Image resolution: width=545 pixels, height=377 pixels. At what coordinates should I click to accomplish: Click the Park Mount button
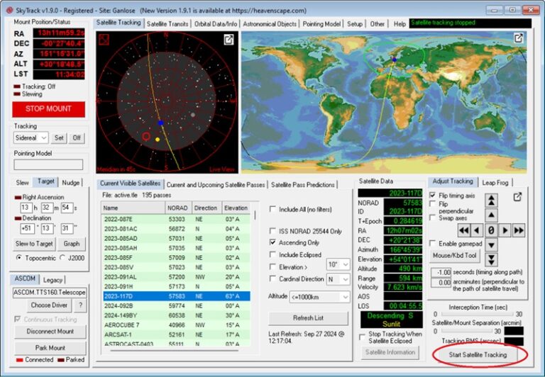point(50,348)
